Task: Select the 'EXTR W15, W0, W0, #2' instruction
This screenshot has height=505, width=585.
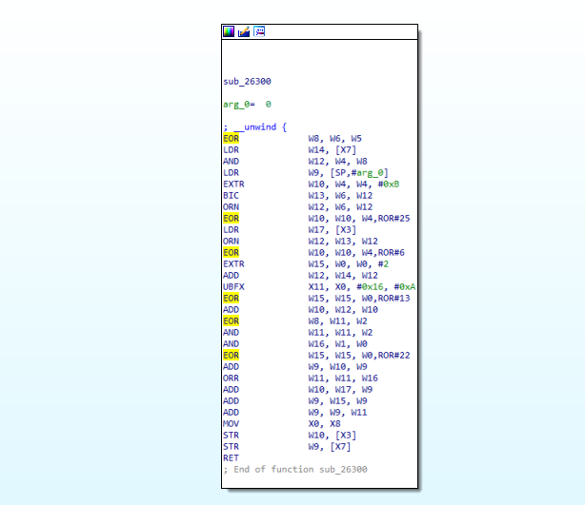Action: tap(306, 264)
